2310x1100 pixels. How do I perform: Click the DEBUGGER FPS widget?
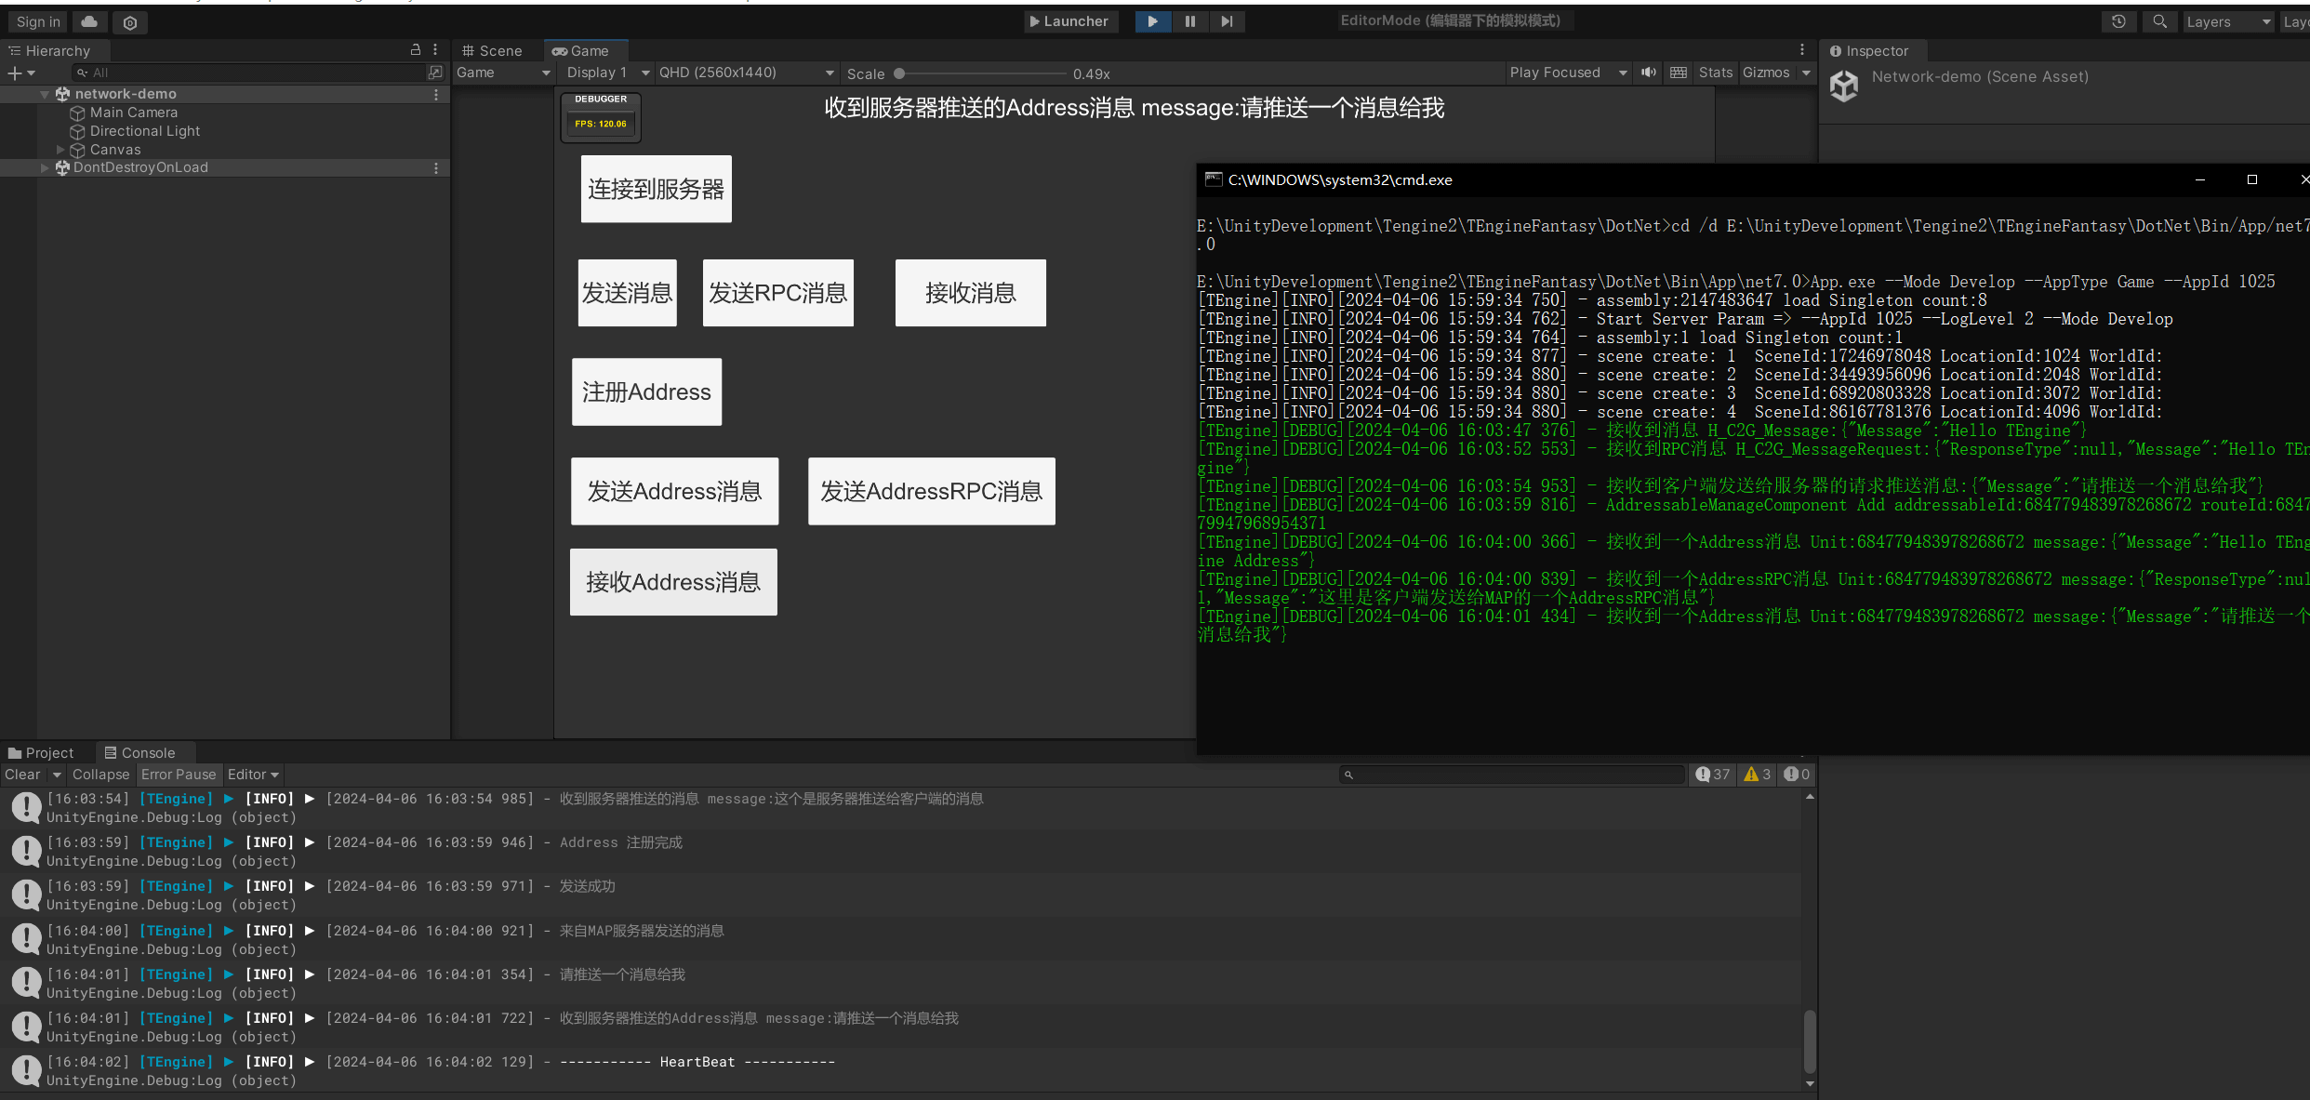tap(601, 117)
